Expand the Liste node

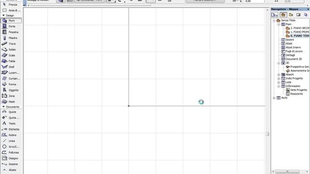pyautogui.click(x=279, y=82)
